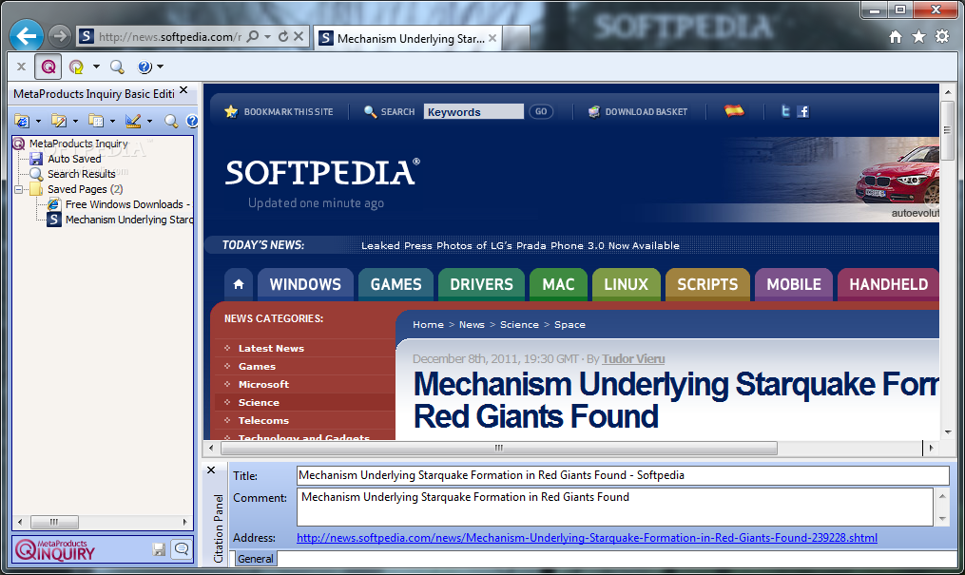Click the folder with pencil edit icon
Image resolution: width=965 pixels, height=575 pixels.
59,121
